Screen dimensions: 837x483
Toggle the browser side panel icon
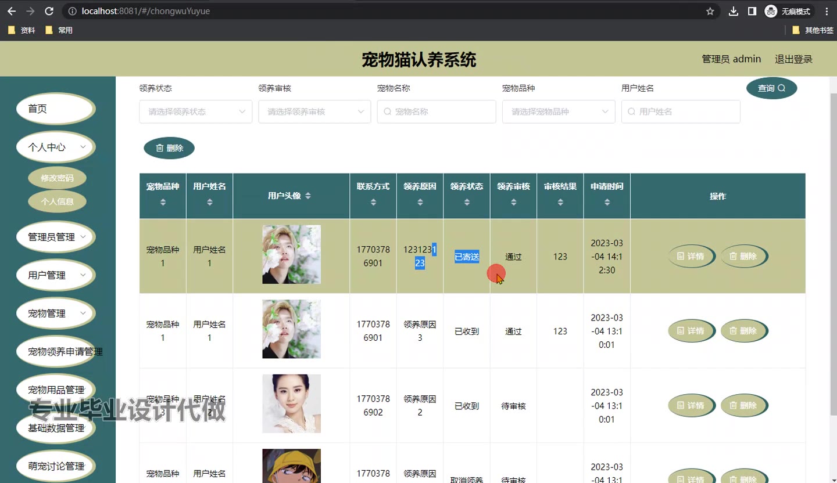click(752, 11)
